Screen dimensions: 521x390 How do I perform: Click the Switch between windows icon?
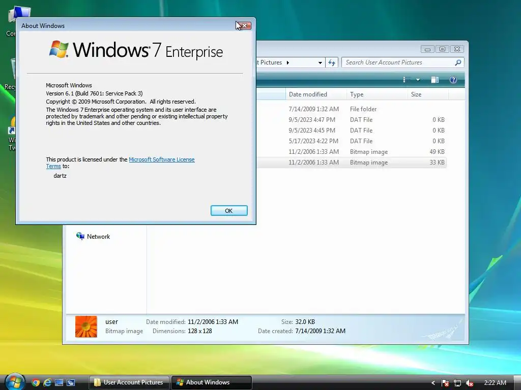71,383
